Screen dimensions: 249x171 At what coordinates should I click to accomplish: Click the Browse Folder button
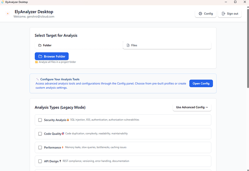click(52, 56)
